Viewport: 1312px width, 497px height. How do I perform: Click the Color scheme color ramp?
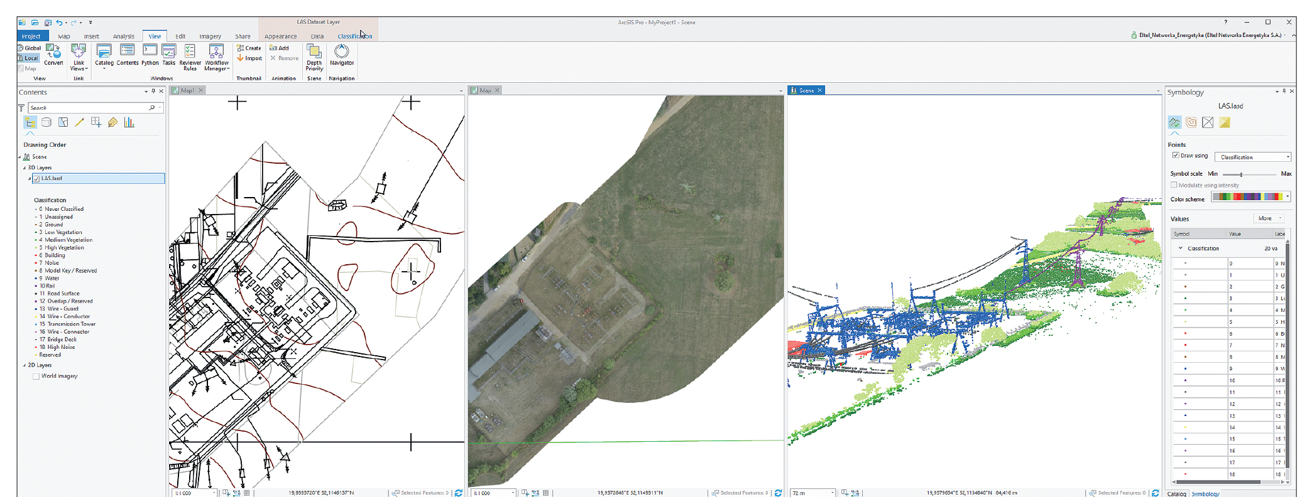(1247, 197)
